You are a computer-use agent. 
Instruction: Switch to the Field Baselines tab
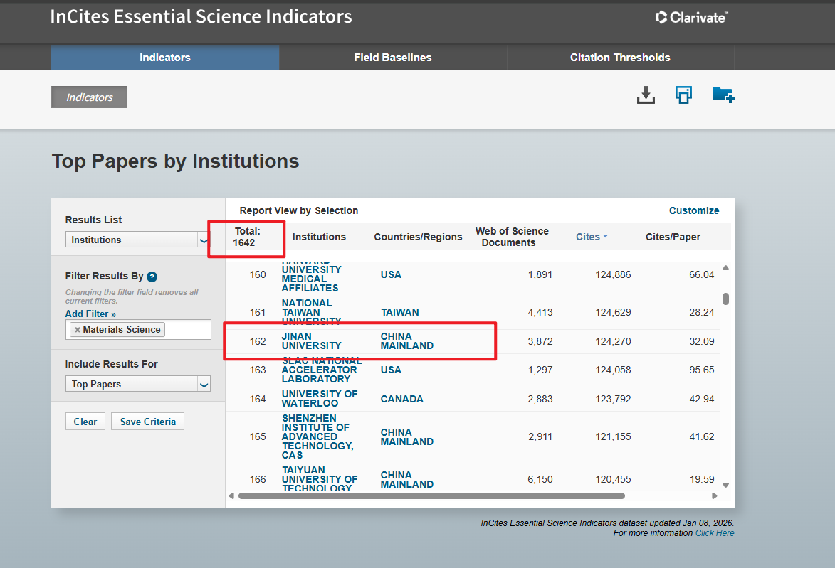[392, 58]
